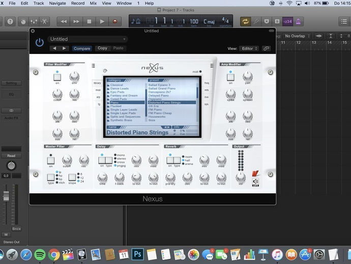Open Spotify from the Dock

pos(40,255)
